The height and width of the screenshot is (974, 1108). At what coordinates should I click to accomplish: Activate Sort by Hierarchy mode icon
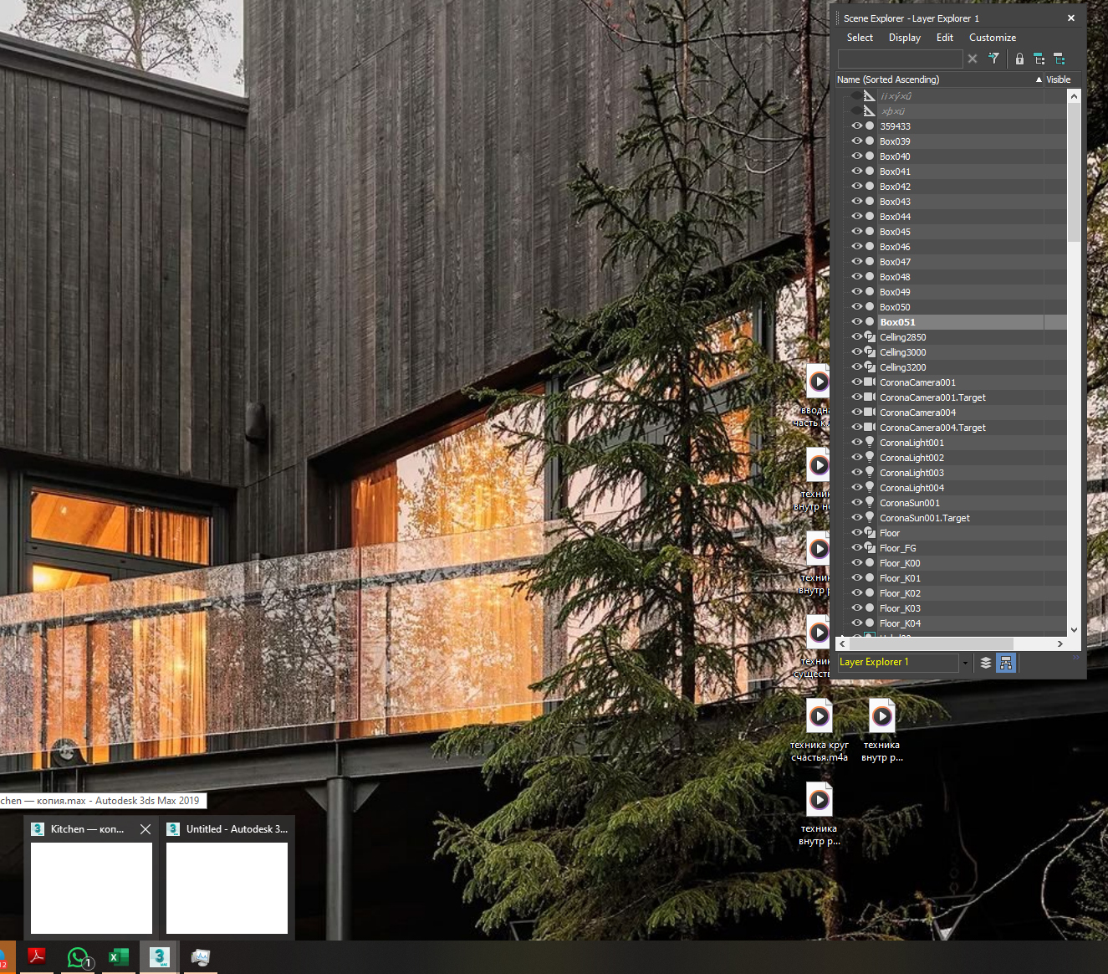click(1006, 663)
